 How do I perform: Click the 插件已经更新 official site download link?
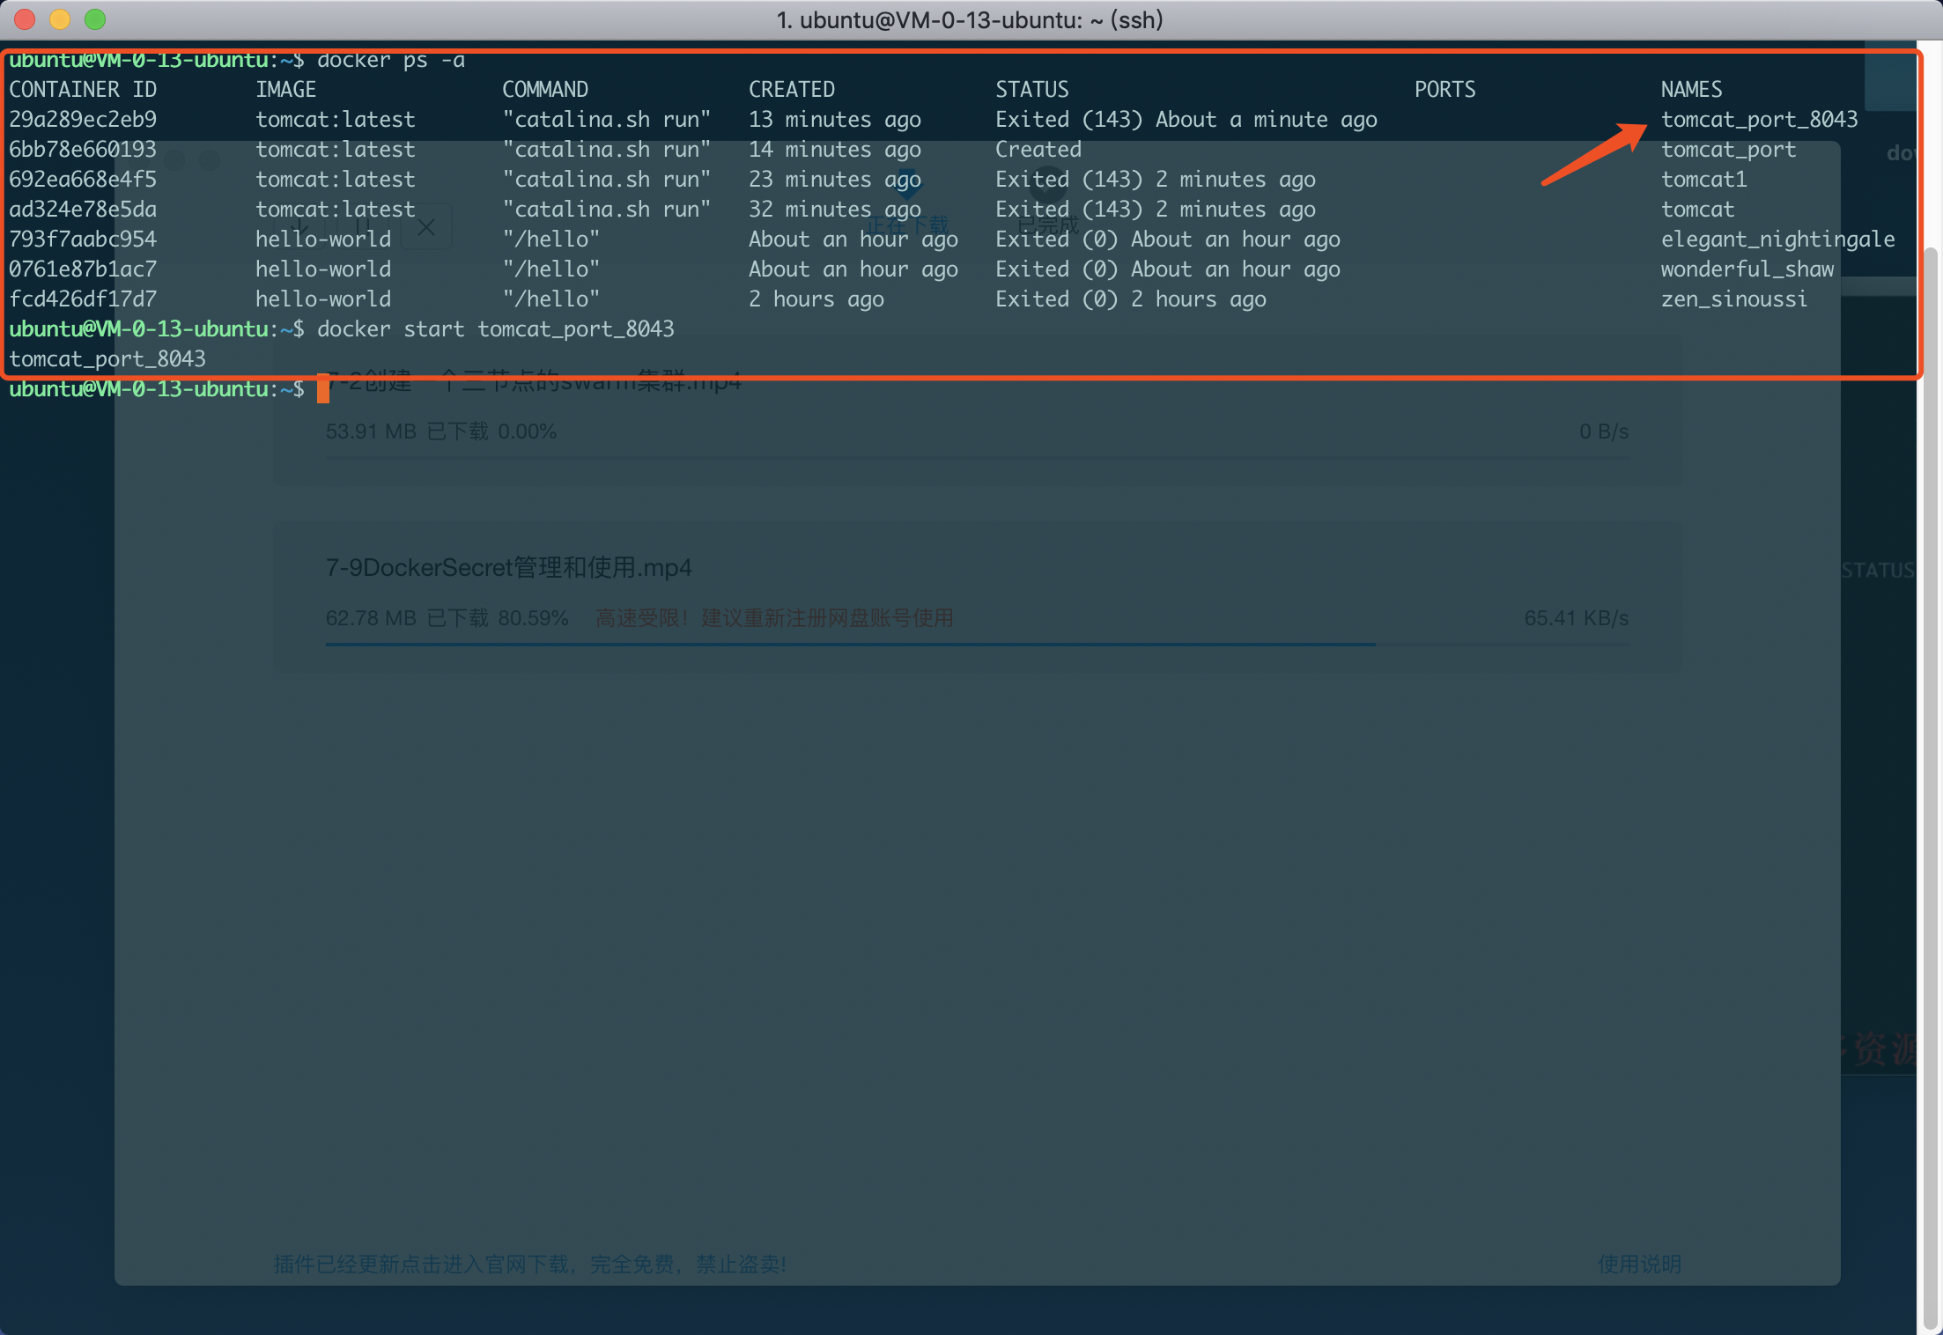pos(530,1265)
